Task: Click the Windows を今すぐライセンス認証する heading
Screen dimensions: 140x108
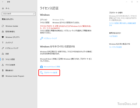Action: 57,46
